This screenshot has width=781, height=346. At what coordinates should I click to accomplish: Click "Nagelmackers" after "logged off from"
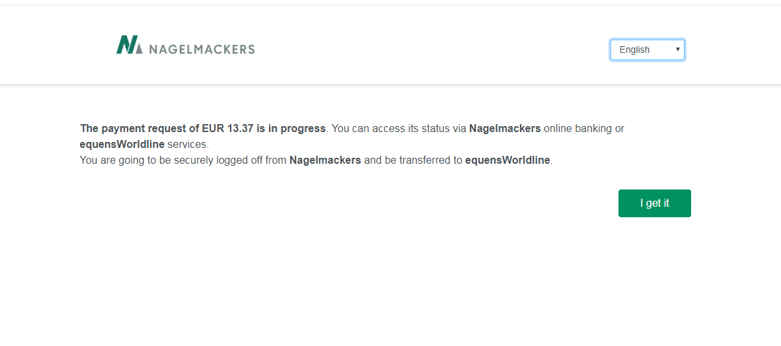pyautogui.click(x=325, y=160)
